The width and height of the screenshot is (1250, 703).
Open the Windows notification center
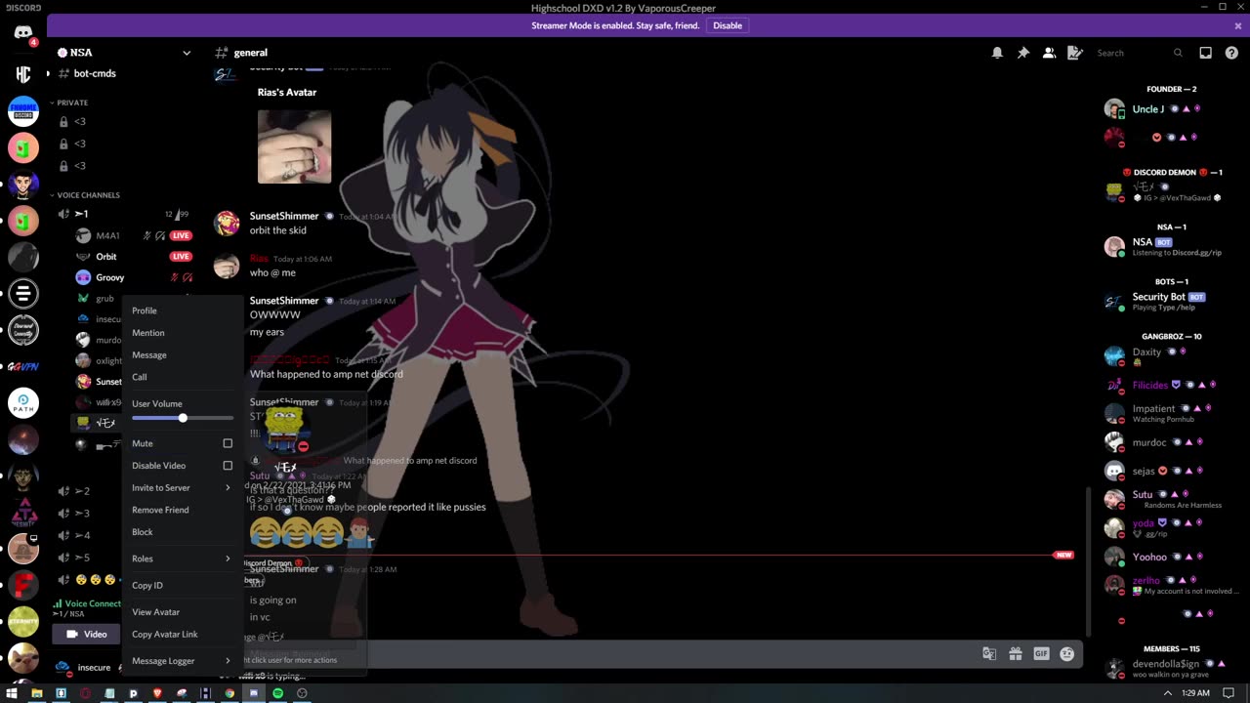[1229, 693]
